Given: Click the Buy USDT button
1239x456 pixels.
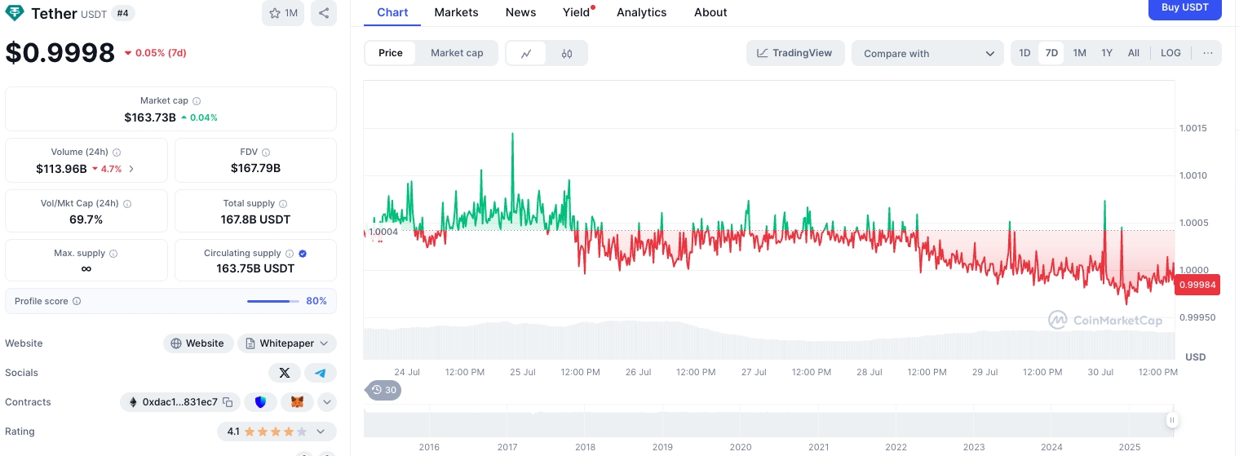Looking at the screenshot, I should click(x=1184, y=7).
